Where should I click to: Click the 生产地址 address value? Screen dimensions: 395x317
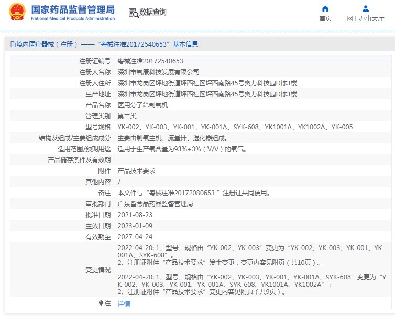tap(207, 94)
